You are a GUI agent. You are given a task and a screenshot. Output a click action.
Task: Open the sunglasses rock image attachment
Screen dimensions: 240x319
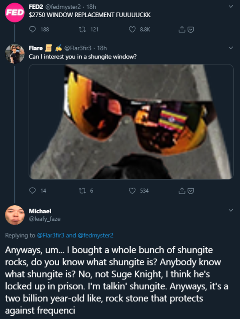point(131,122)
